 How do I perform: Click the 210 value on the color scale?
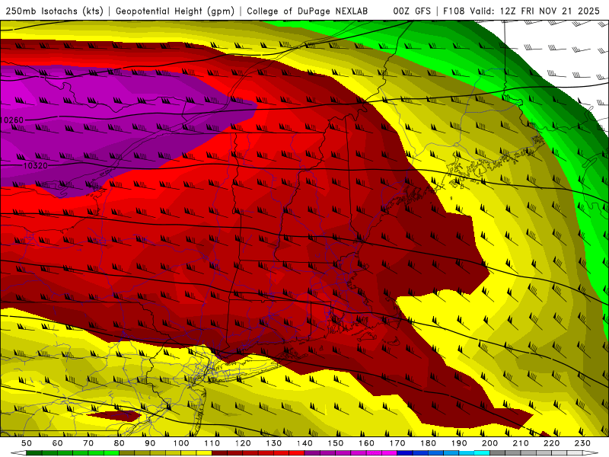[x=521, y=443]
